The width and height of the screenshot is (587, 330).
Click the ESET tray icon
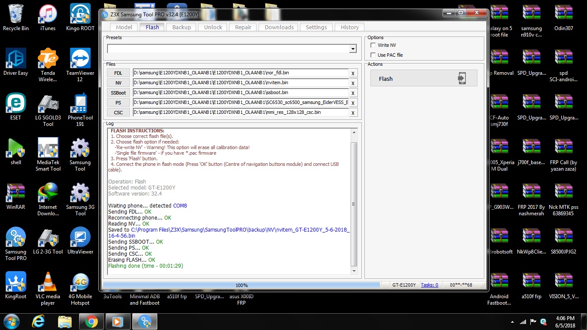pos(543,321)
